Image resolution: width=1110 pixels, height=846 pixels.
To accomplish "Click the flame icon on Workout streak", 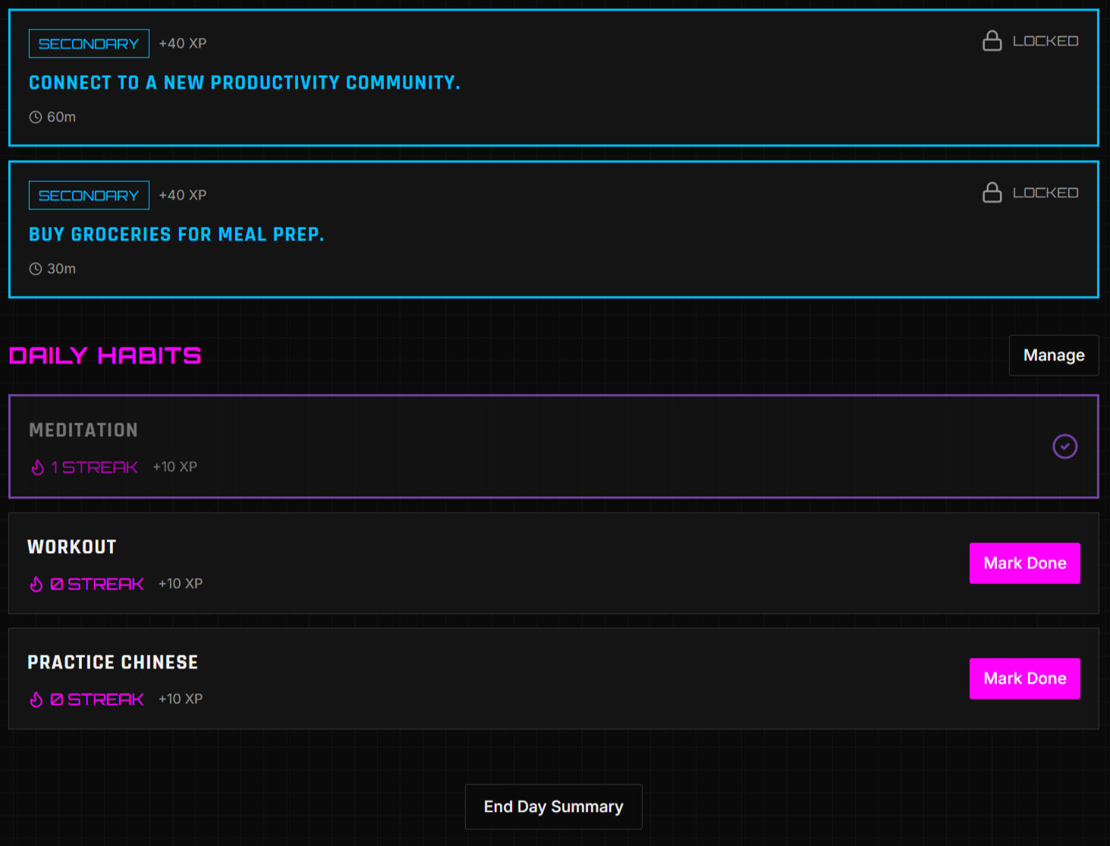I will [x=36, y=584].
